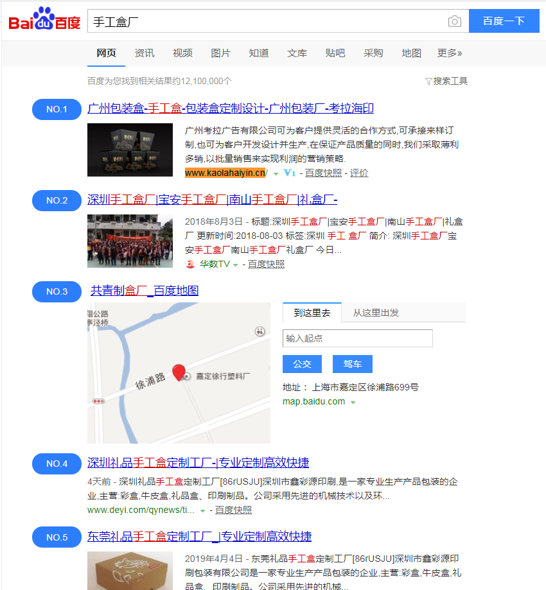Click the kraft box thumbnail
This screenshot has width=546, height=590.
click(x=130, y=571)
